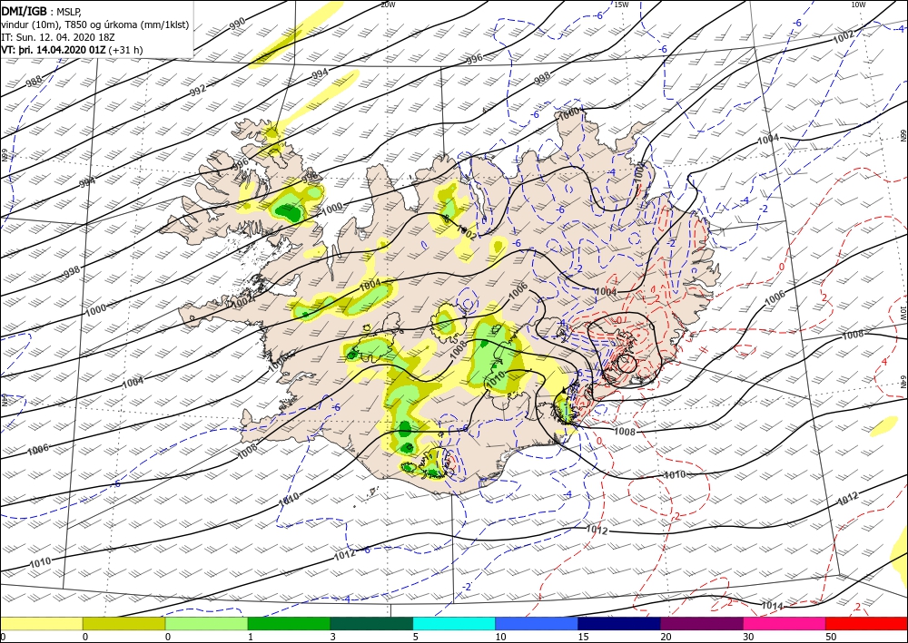Click the legend value '50'

coord(831,637)
